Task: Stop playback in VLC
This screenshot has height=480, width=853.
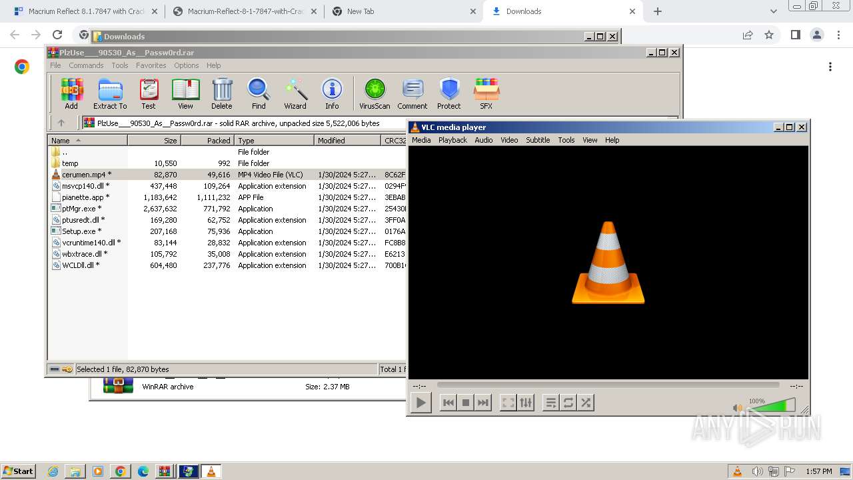Action: tap(466, 403)
